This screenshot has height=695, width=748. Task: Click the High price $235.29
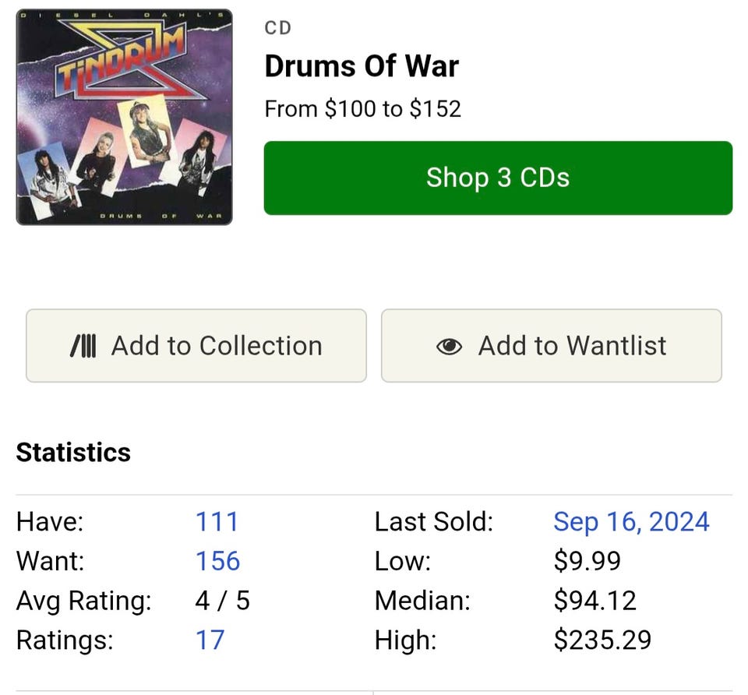point(602,640)
